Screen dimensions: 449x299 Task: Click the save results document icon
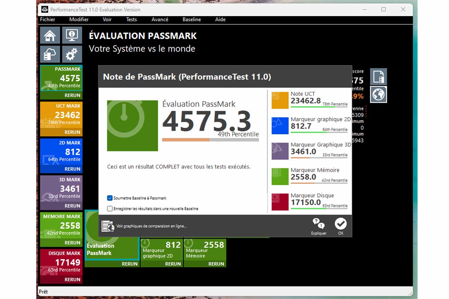point(379,77)
